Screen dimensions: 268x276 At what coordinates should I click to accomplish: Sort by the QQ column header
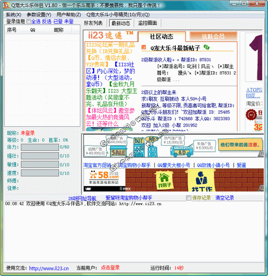click(x=33, y=30)
